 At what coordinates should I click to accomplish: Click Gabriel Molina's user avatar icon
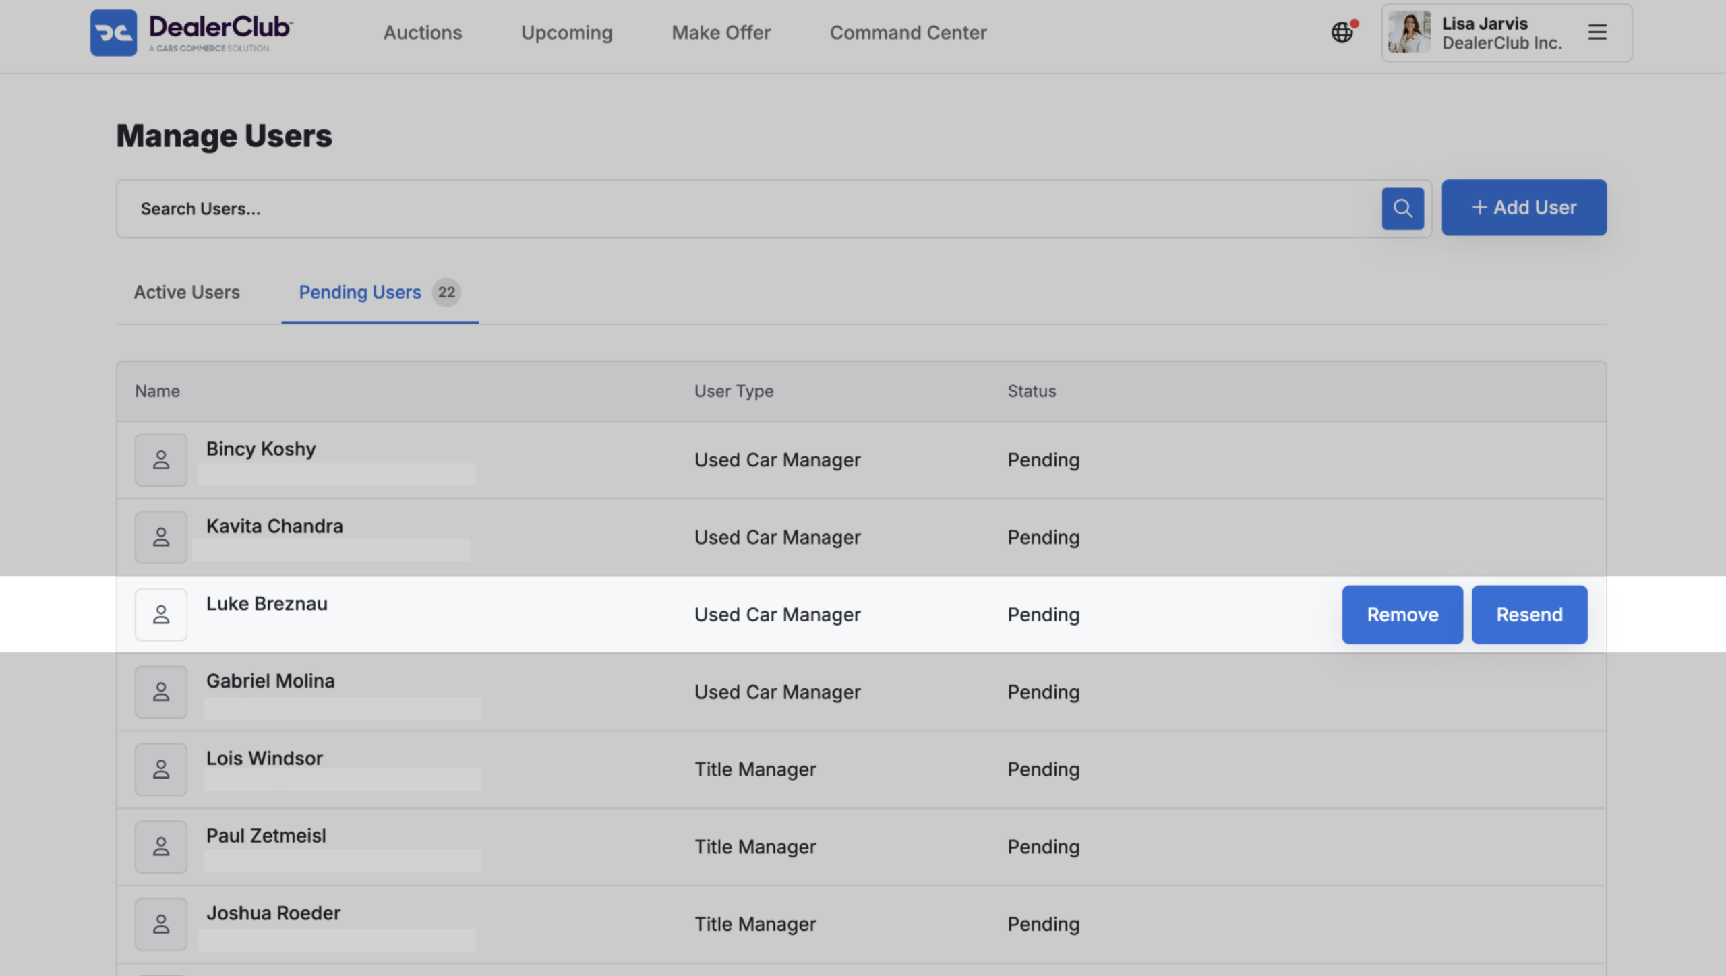(160, 692)
